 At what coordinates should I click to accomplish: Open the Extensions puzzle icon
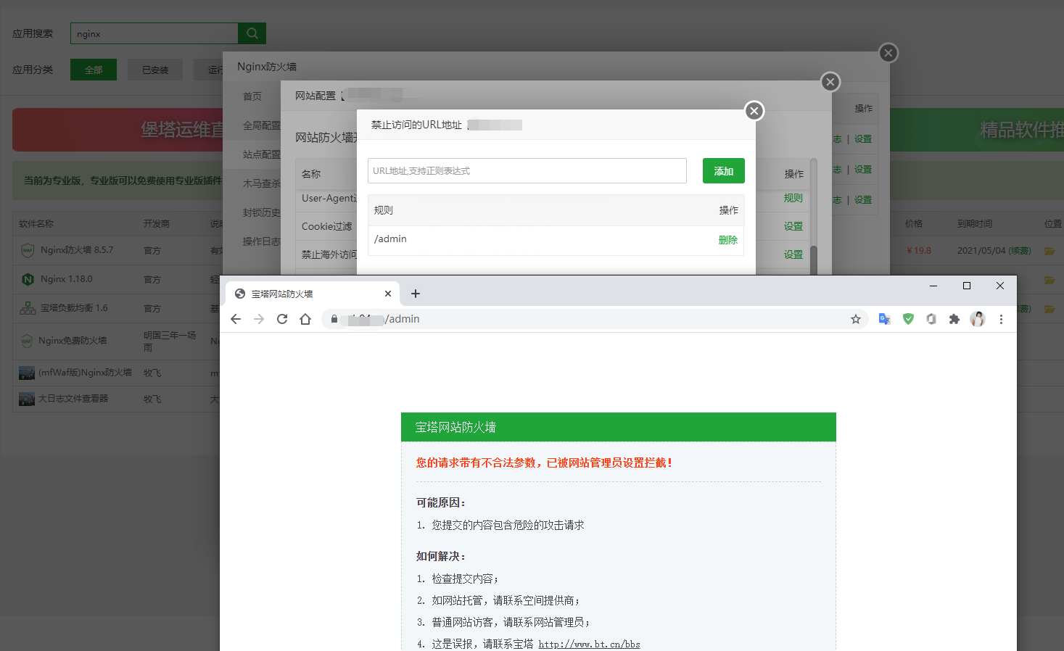954,319
